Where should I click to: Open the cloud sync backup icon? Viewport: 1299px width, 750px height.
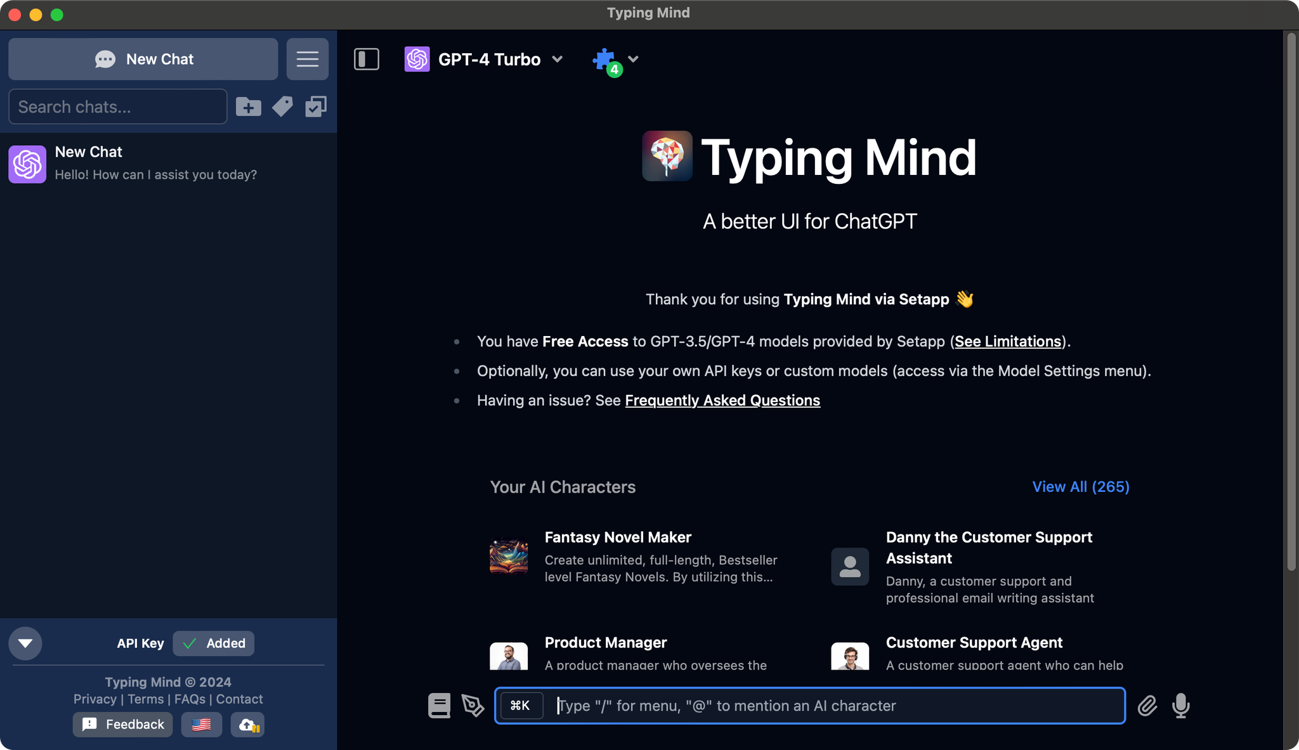[247, 724]
